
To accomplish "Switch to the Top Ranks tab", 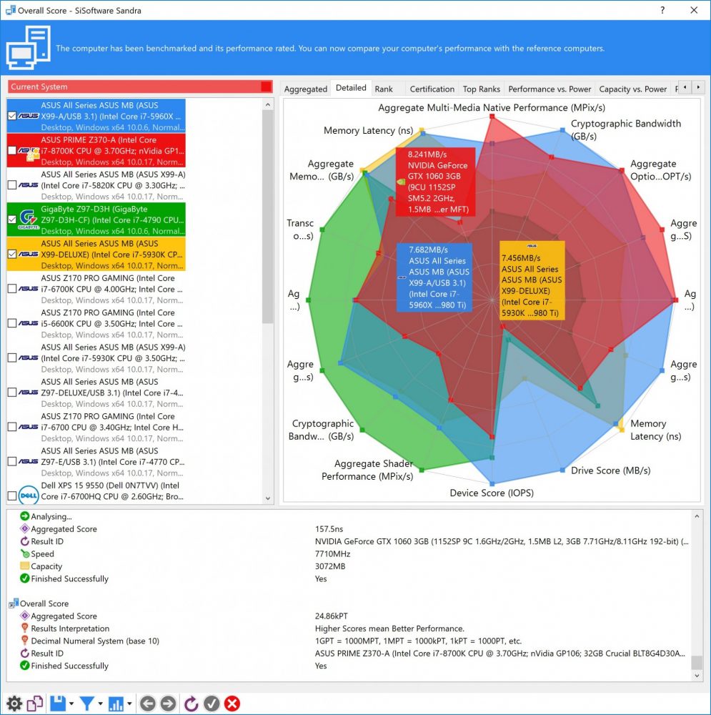I will (482, 89).
